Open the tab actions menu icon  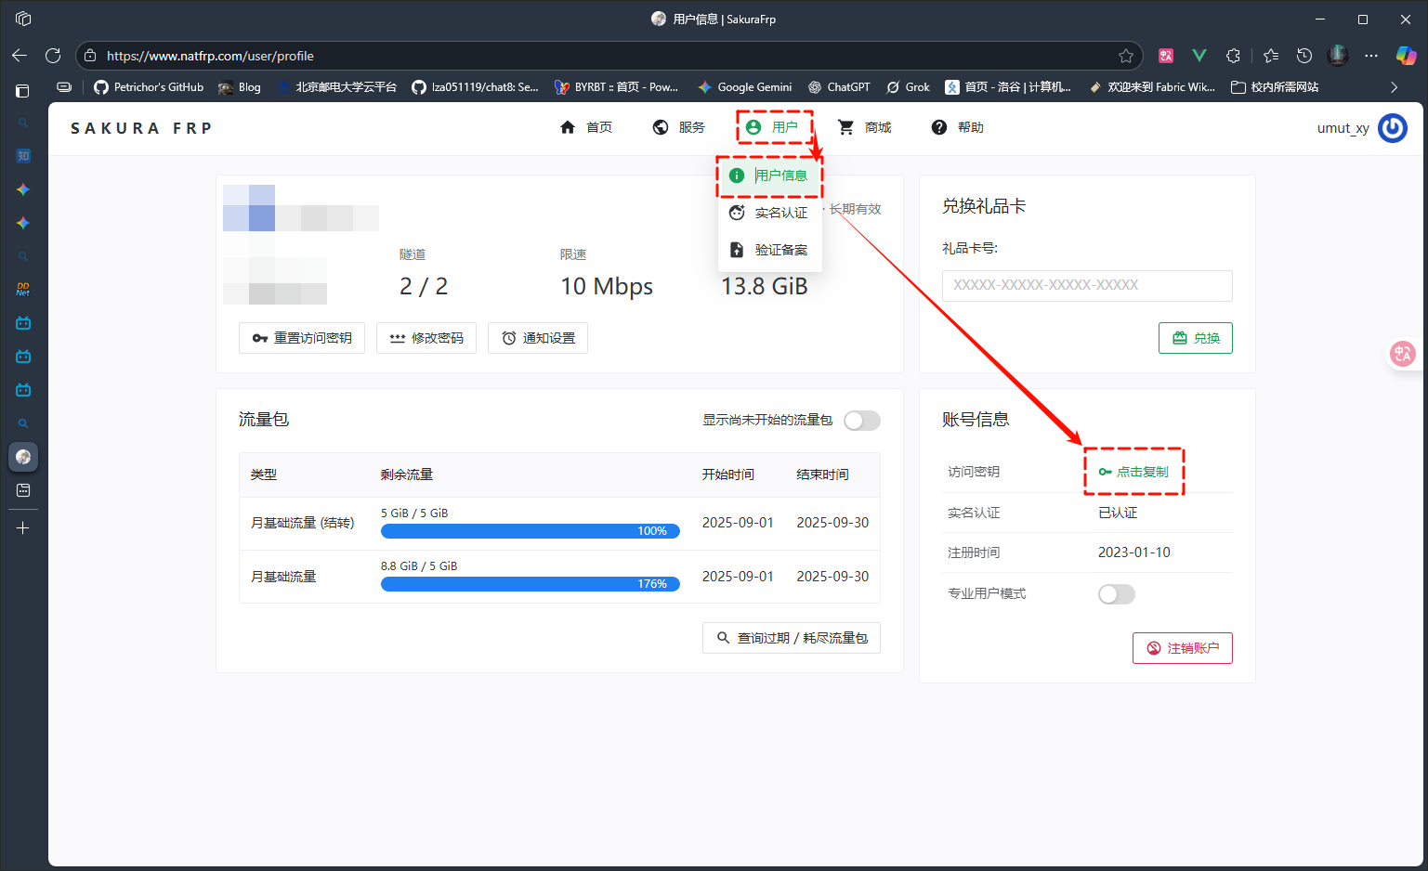[23, 19]
